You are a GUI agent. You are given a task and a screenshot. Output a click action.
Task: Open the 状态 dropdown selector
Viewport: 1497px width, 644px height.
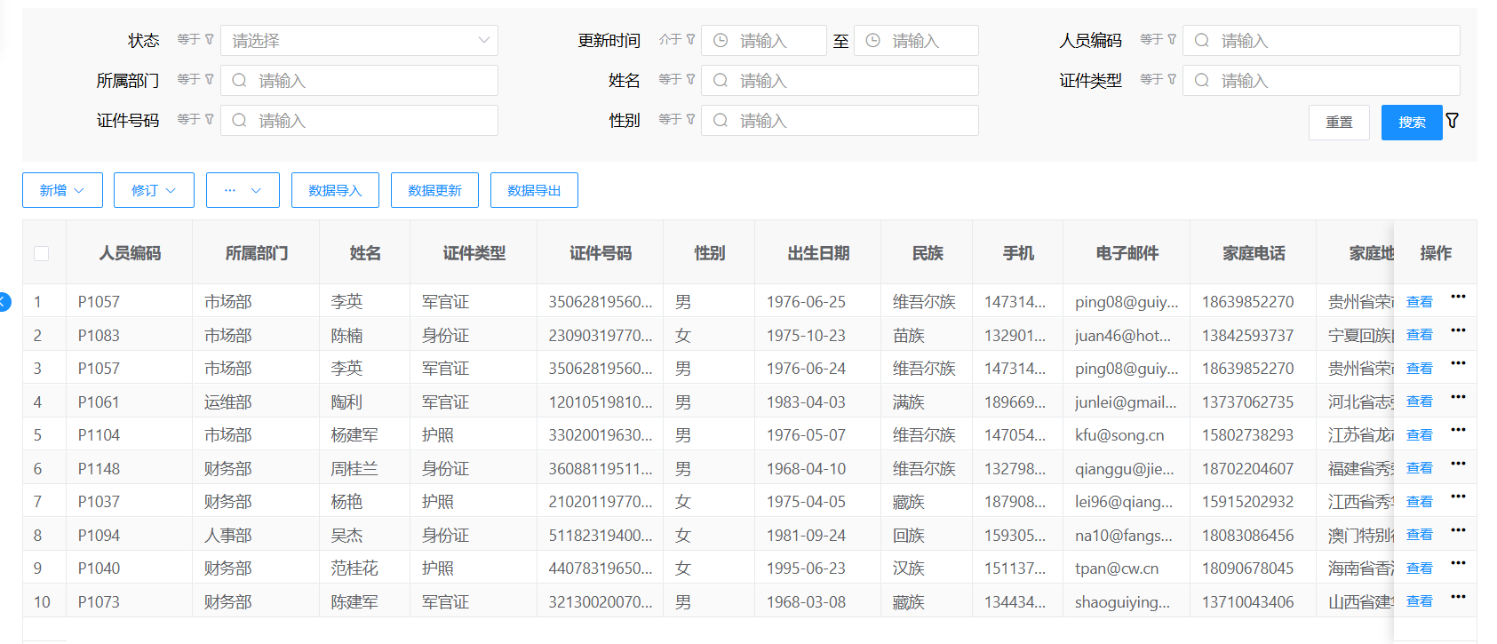pyautogui.click(x=359, y=41)
